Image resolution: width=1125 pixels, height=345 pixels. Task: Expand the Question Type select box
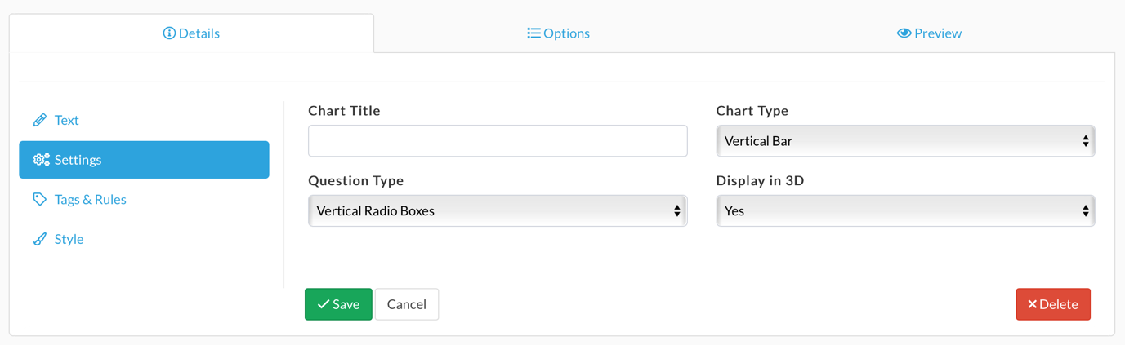pyautogui.click(x=497, y=210)
